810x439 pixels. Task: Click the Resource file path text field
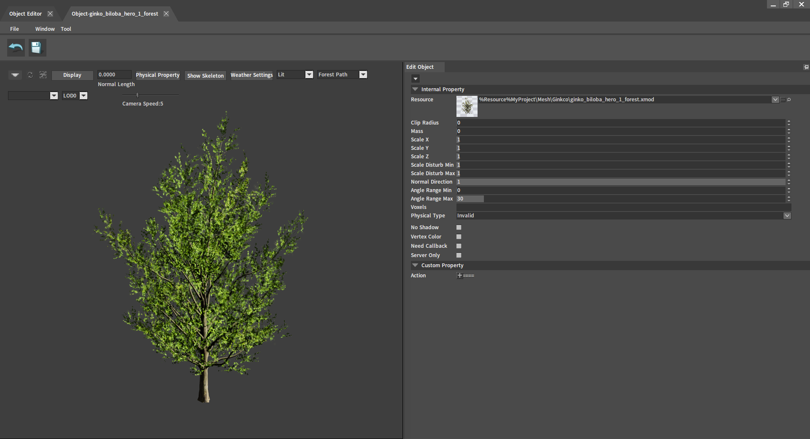625,100
